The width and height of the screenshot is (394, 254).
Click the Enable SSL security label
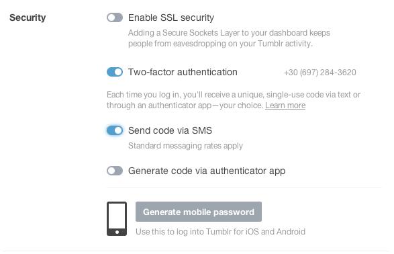tap(171, 17)
